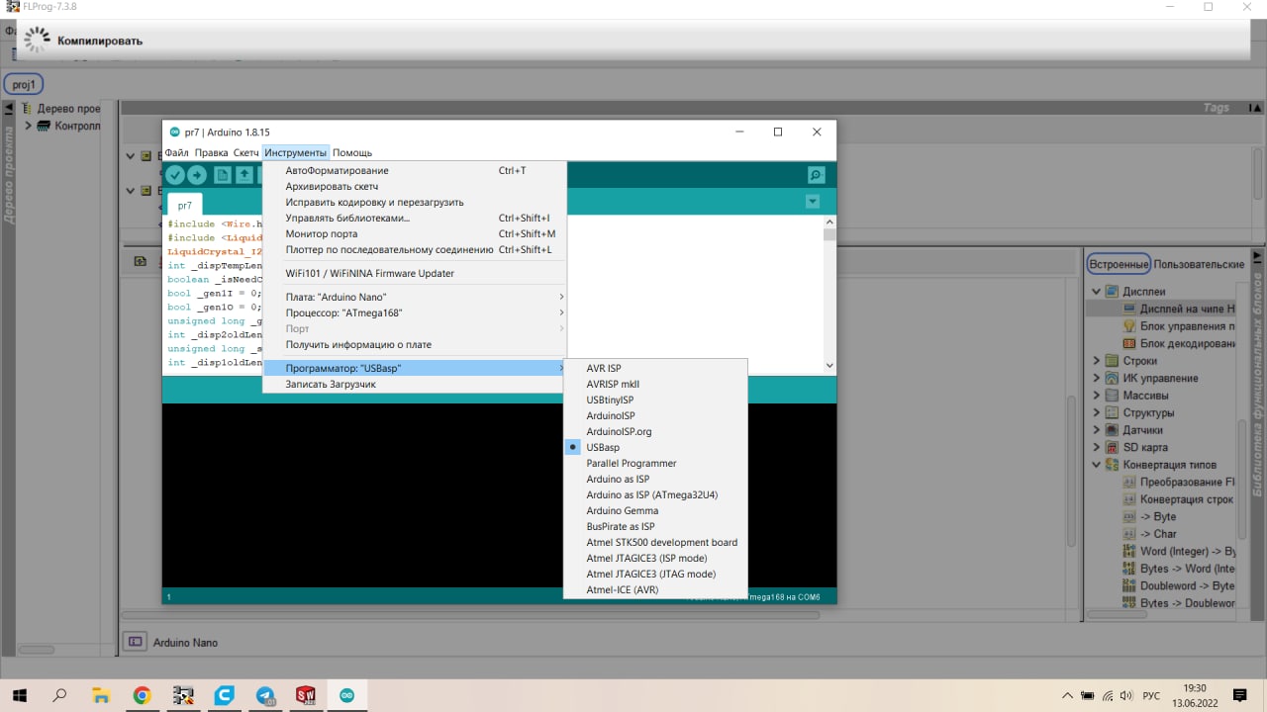Select Arduino Gemma programmer
Image resolution: width=1267 pixels, height=712 pixels.
tap(654, 510)
